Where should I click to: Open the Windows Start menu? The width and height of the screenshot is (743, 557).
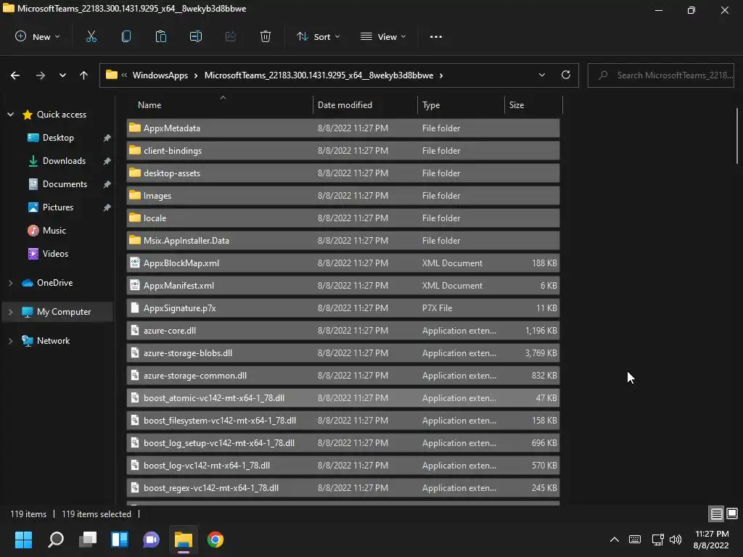[x=23, y=540]
